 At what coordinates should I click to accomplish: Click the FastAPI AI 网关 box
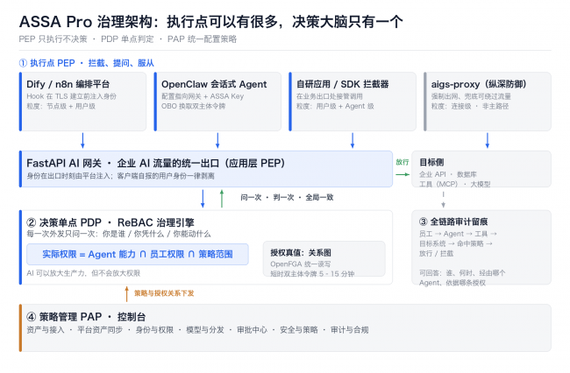pyautogui.click(x=206, y=169)
